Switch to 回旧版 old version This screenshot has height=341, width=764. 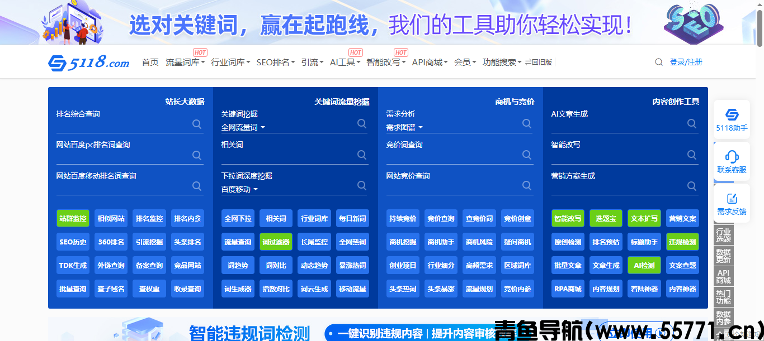click(539, 62)
